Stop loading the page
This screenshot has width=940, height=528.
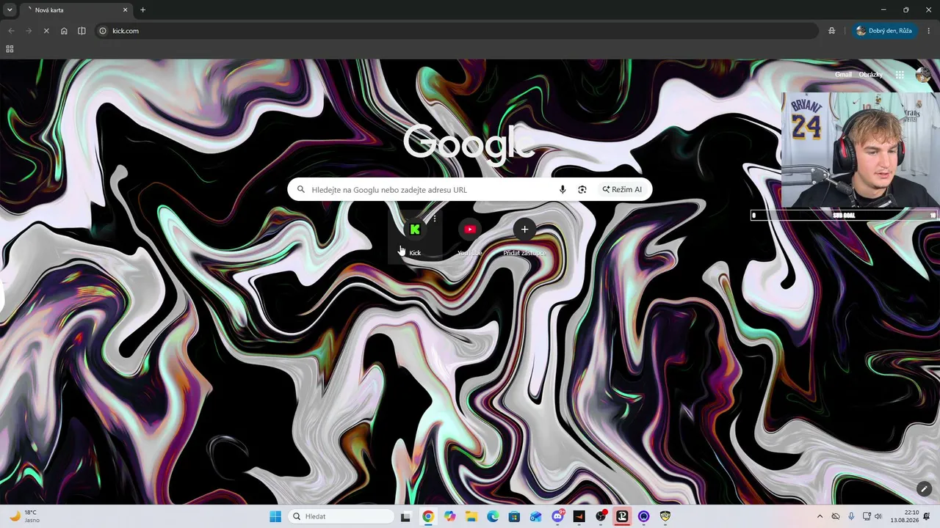[x=46, y=31]
